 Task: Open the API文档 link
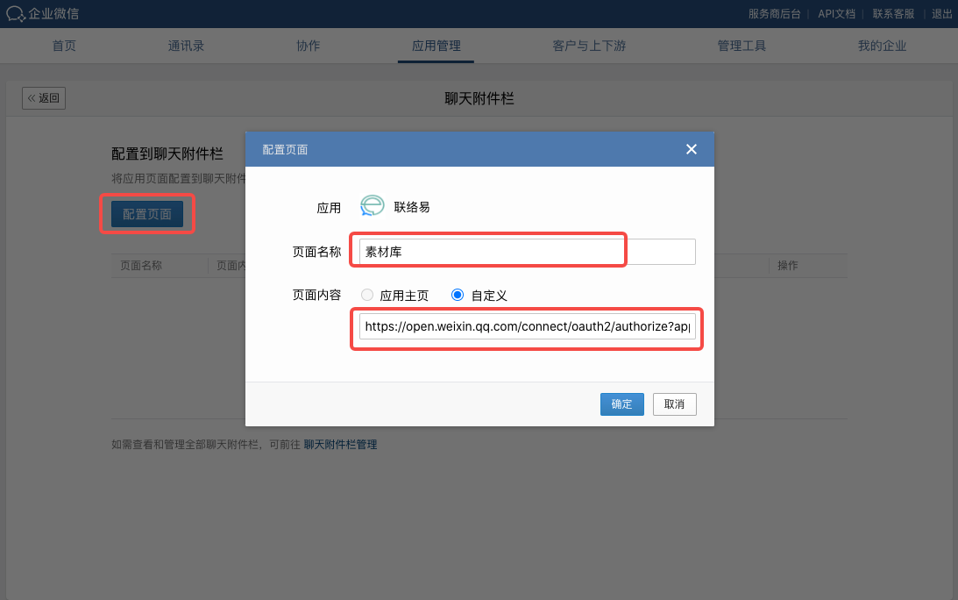836,13
